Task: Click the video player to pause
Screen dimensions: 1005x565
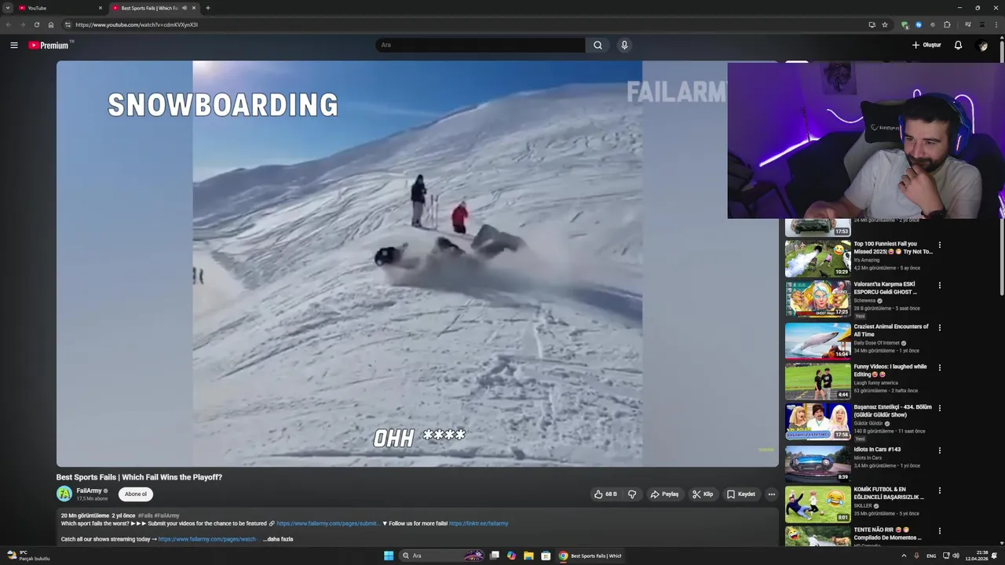Action: tap(417, 264)
